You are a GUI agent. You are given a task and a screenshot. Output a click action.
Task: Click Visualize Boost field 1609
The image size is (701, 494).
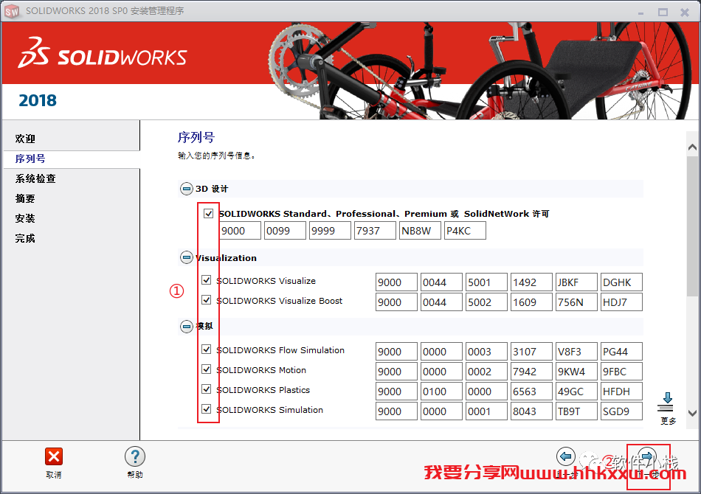coord(531,302)
